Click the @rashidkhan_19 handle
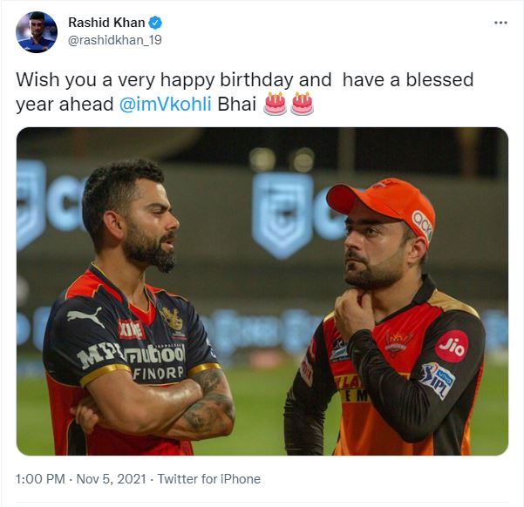The width and height of the screenshot is (524, 507). tap(115, 40)
